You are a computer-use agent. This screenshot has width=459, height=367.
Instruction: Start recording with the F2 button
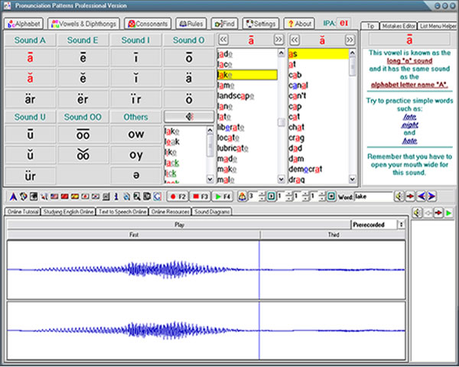click(177, 196)
